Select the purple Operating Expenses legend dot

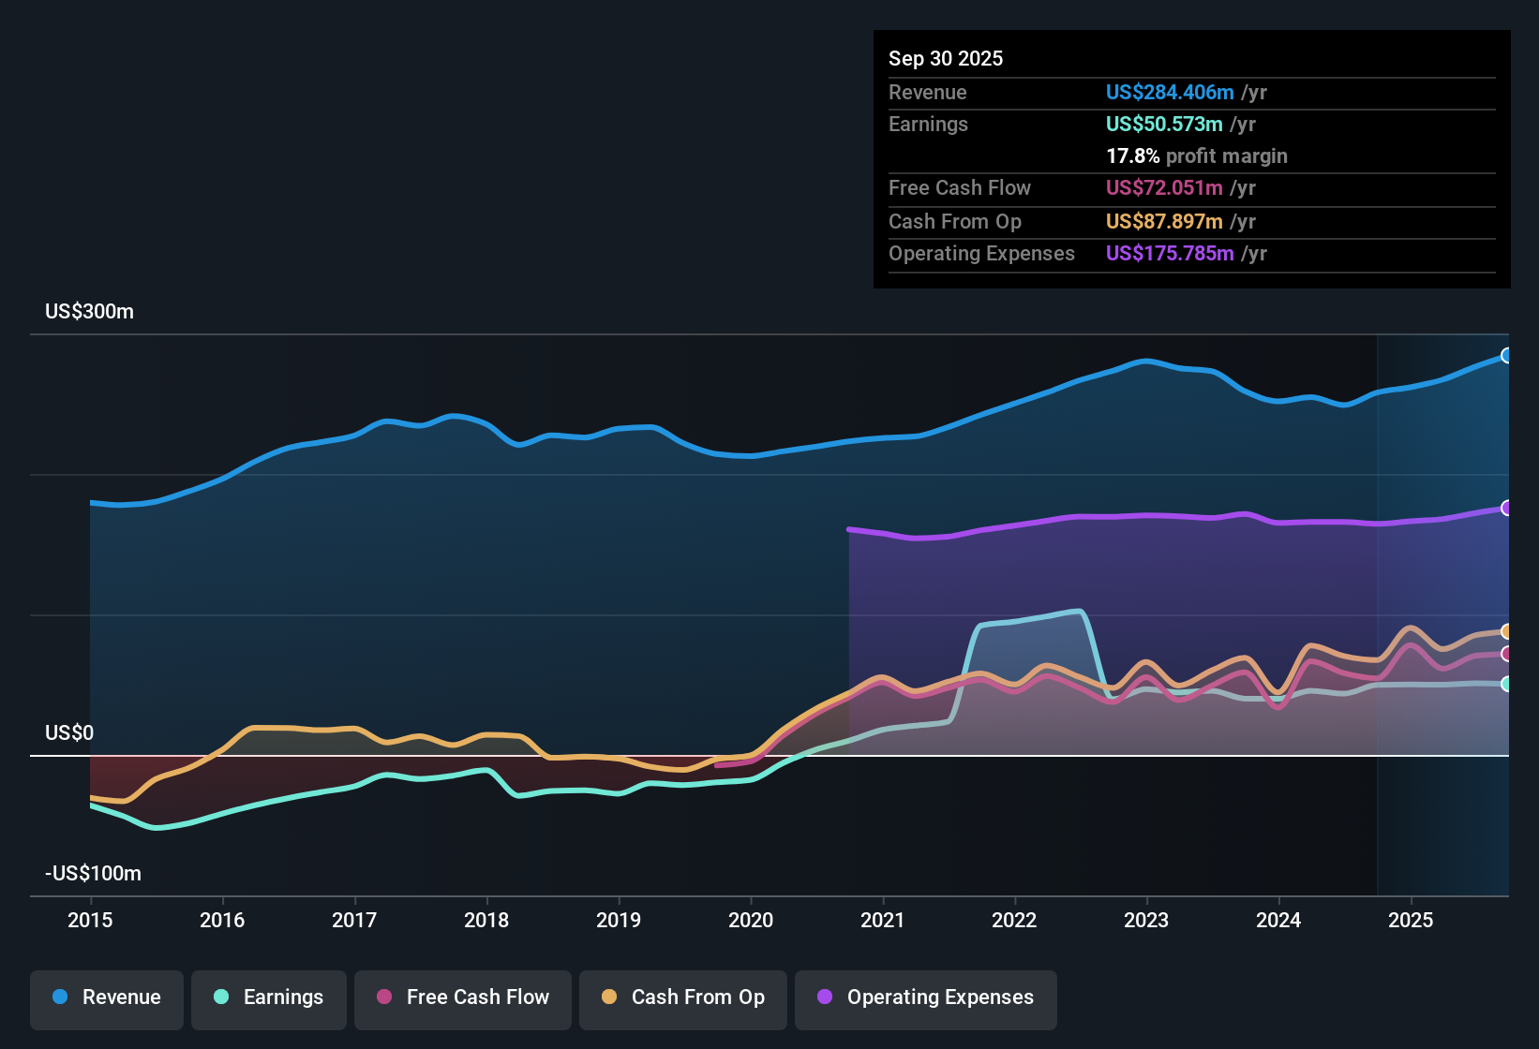[823, 997]
